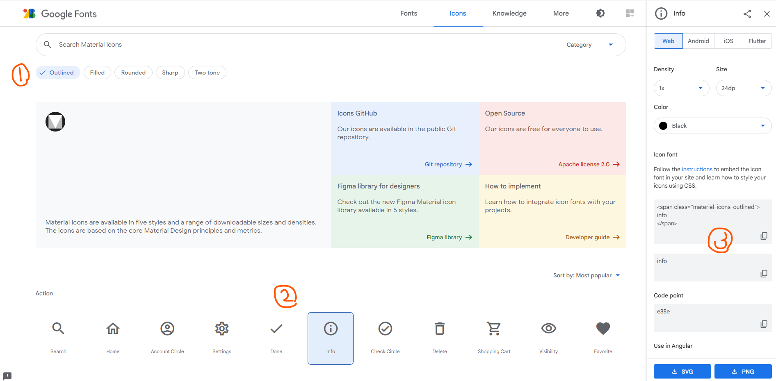Screen dimensions: 776x381
Task: Click the Icons GitHub card
Action: coord(405,138)
